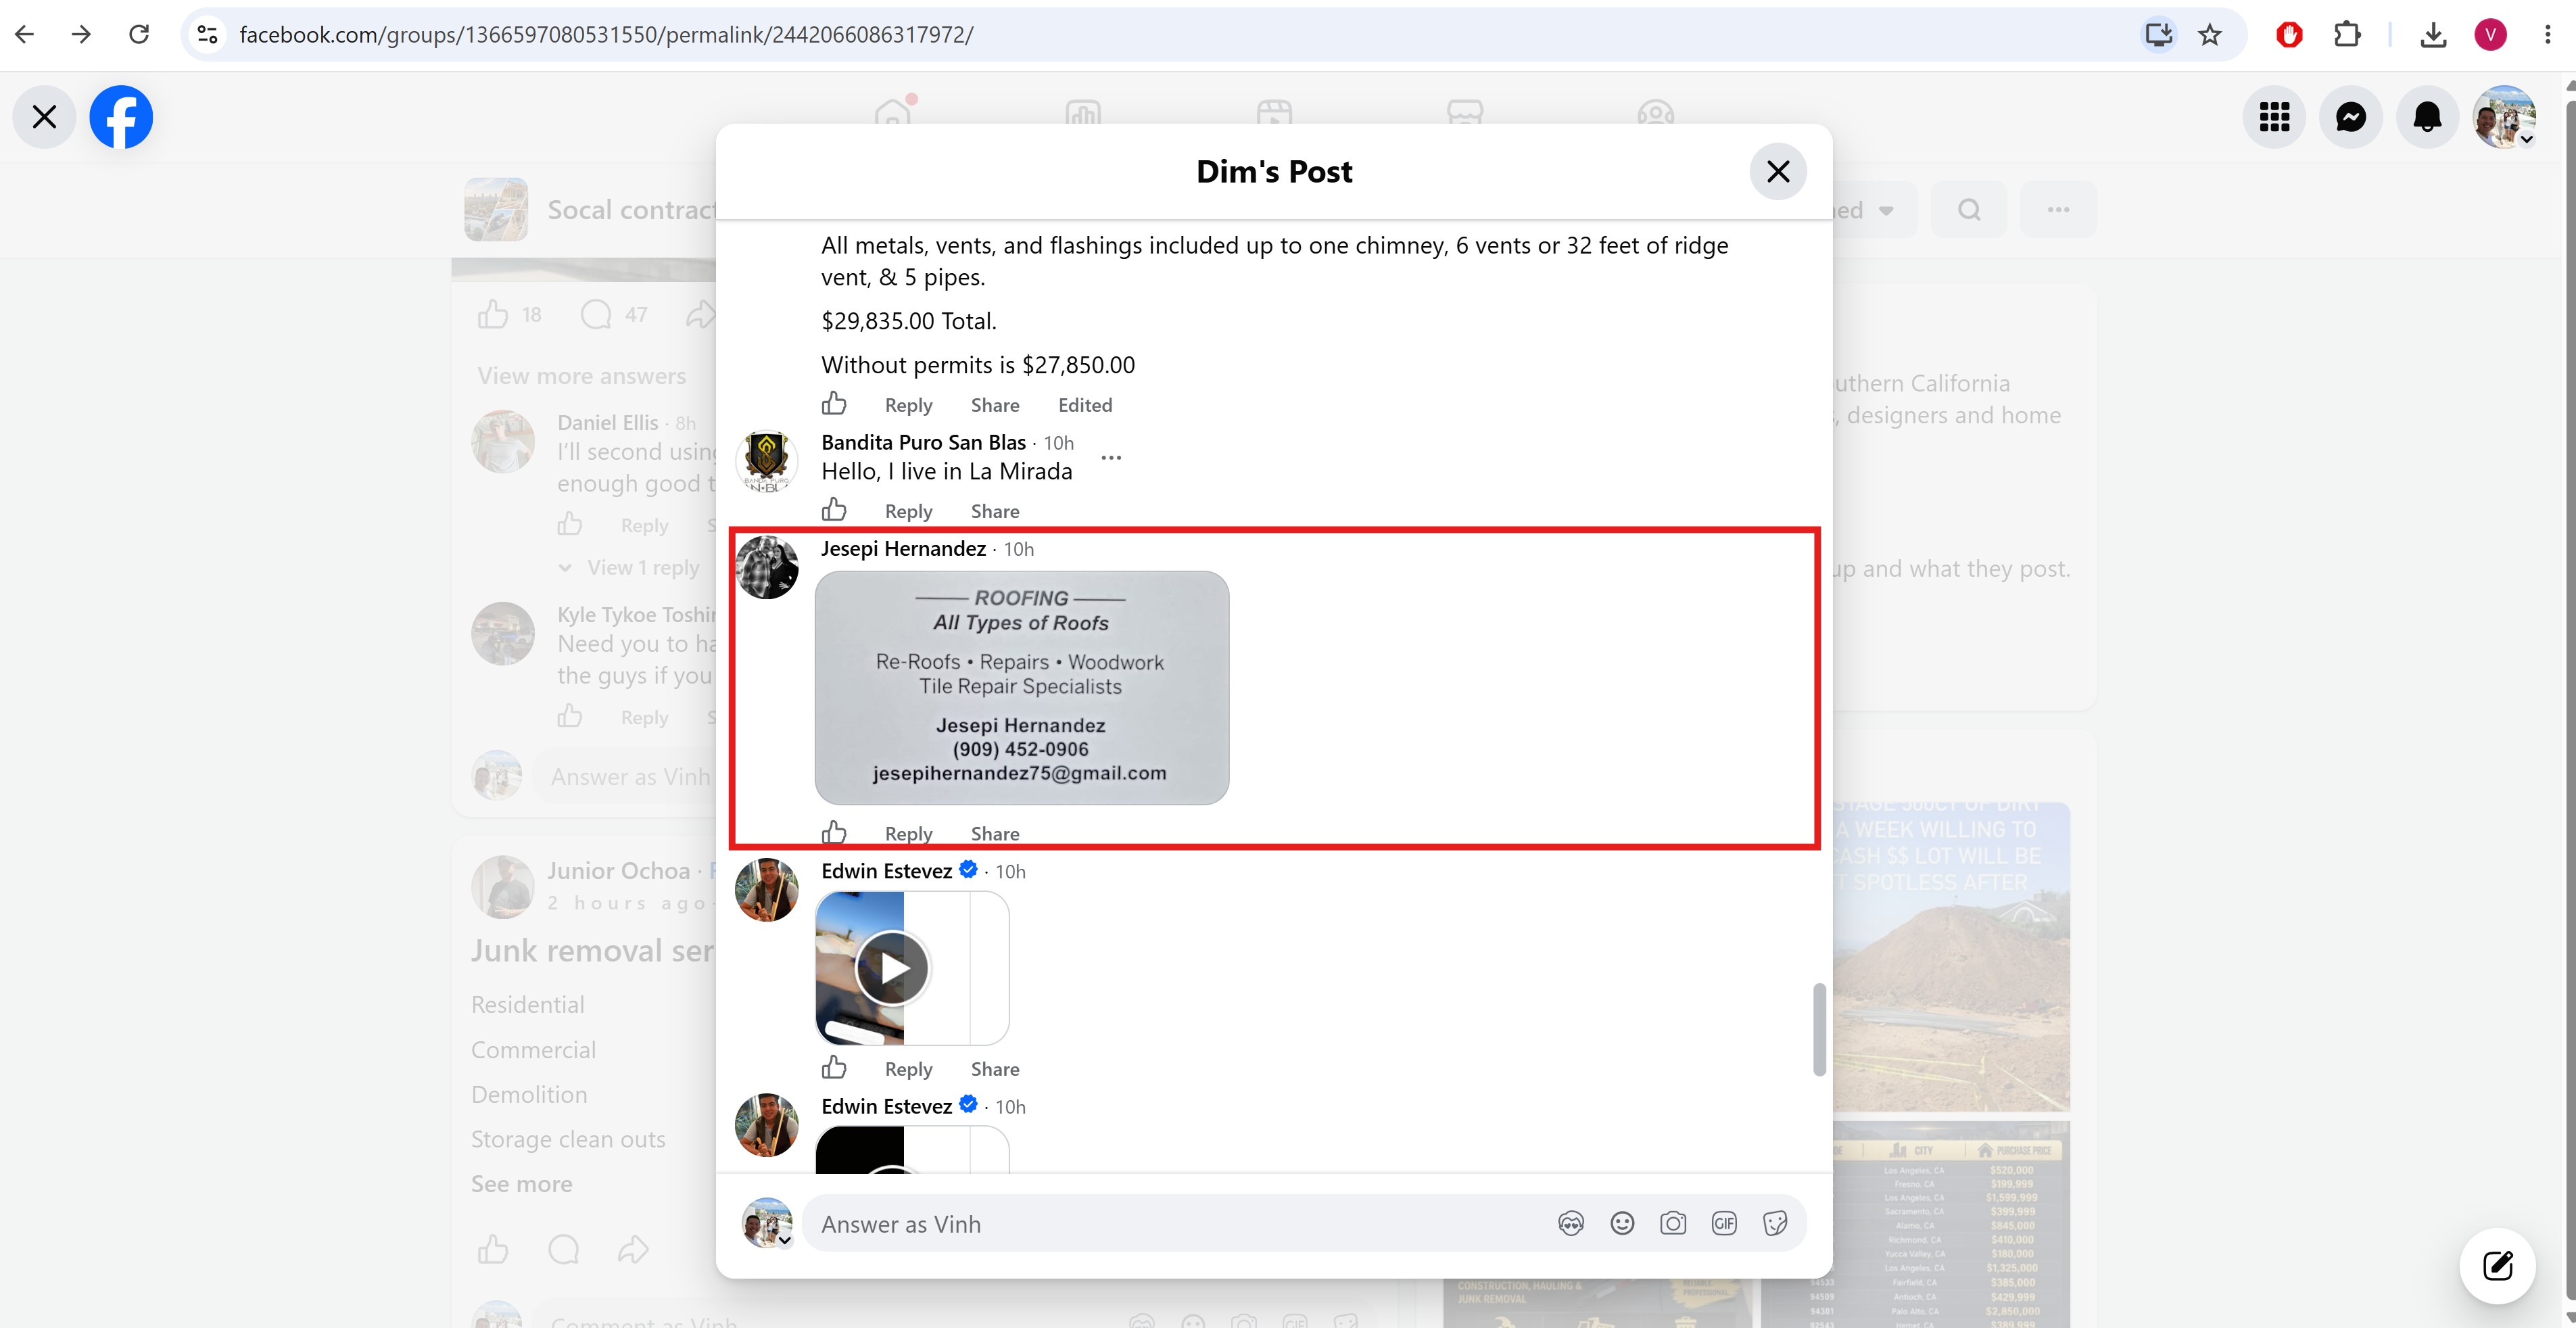
Task: Click the site information icon in address bar
Action: point(207,35)
